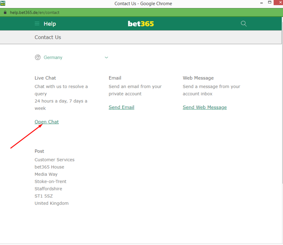283x245 pixels.
Task: Click the vertical scrollbar thumb
Action: click(x=282, y=98)
